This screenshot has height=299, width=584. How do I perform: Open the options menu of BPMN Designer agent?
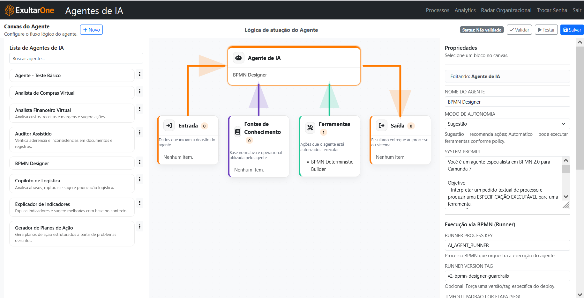click(139, 162)
